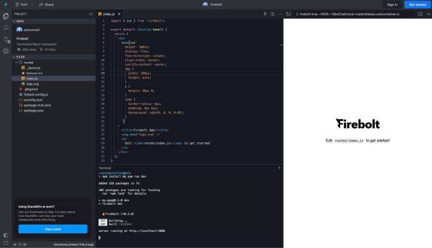Open the Search sidebar icon

(x=5, y=28)
